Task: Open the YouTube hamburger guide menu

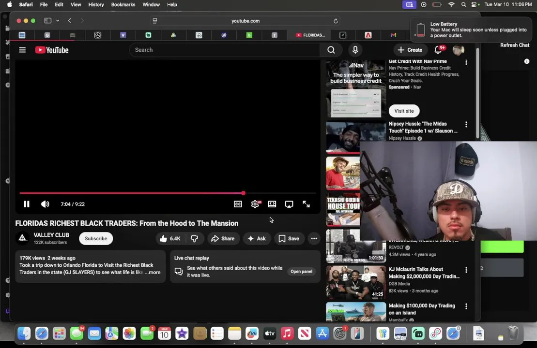Action: point(22,50)
